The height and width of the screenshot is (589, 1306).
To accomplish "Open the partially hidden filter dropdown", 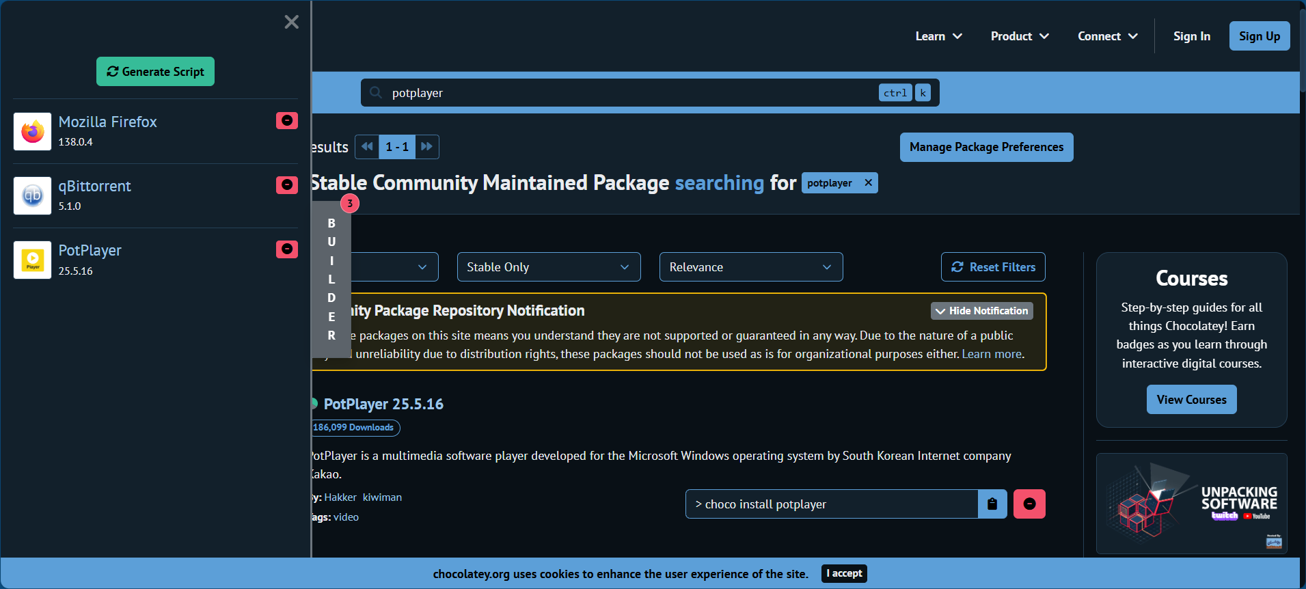I will pos(394,267).
